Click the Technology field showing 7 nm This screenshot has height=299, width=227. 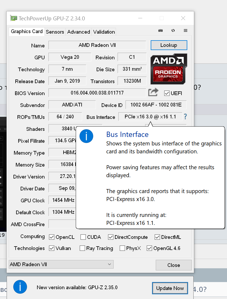67,69
